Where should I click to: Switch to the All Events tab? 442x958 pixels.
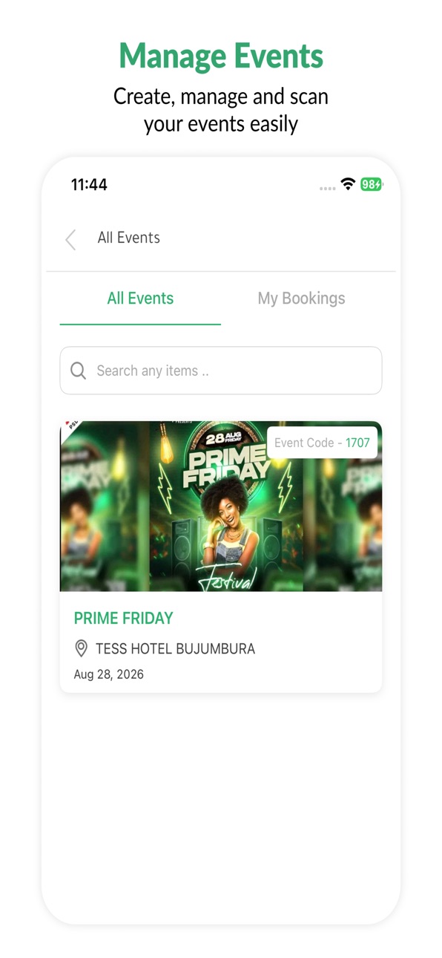click(140, 299)
